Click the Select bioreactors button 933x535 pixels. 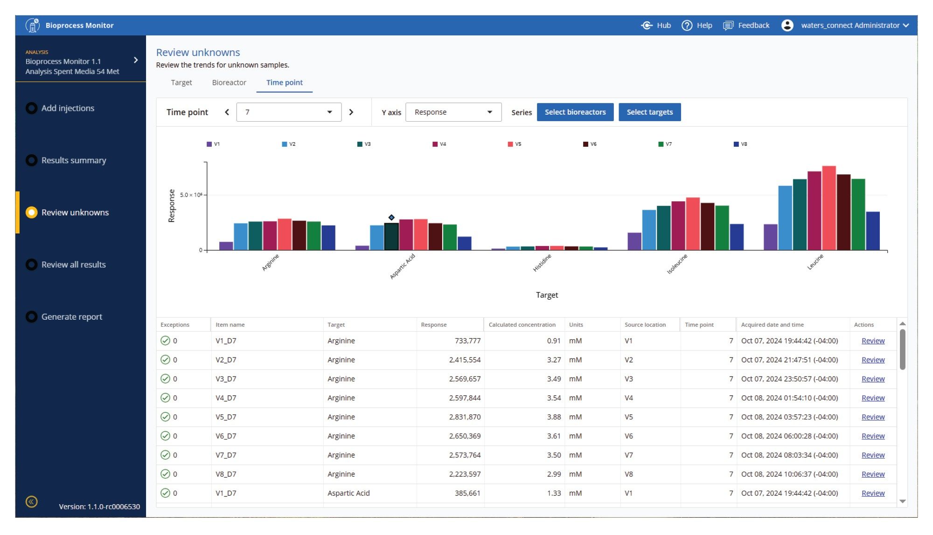click(575, 112)
